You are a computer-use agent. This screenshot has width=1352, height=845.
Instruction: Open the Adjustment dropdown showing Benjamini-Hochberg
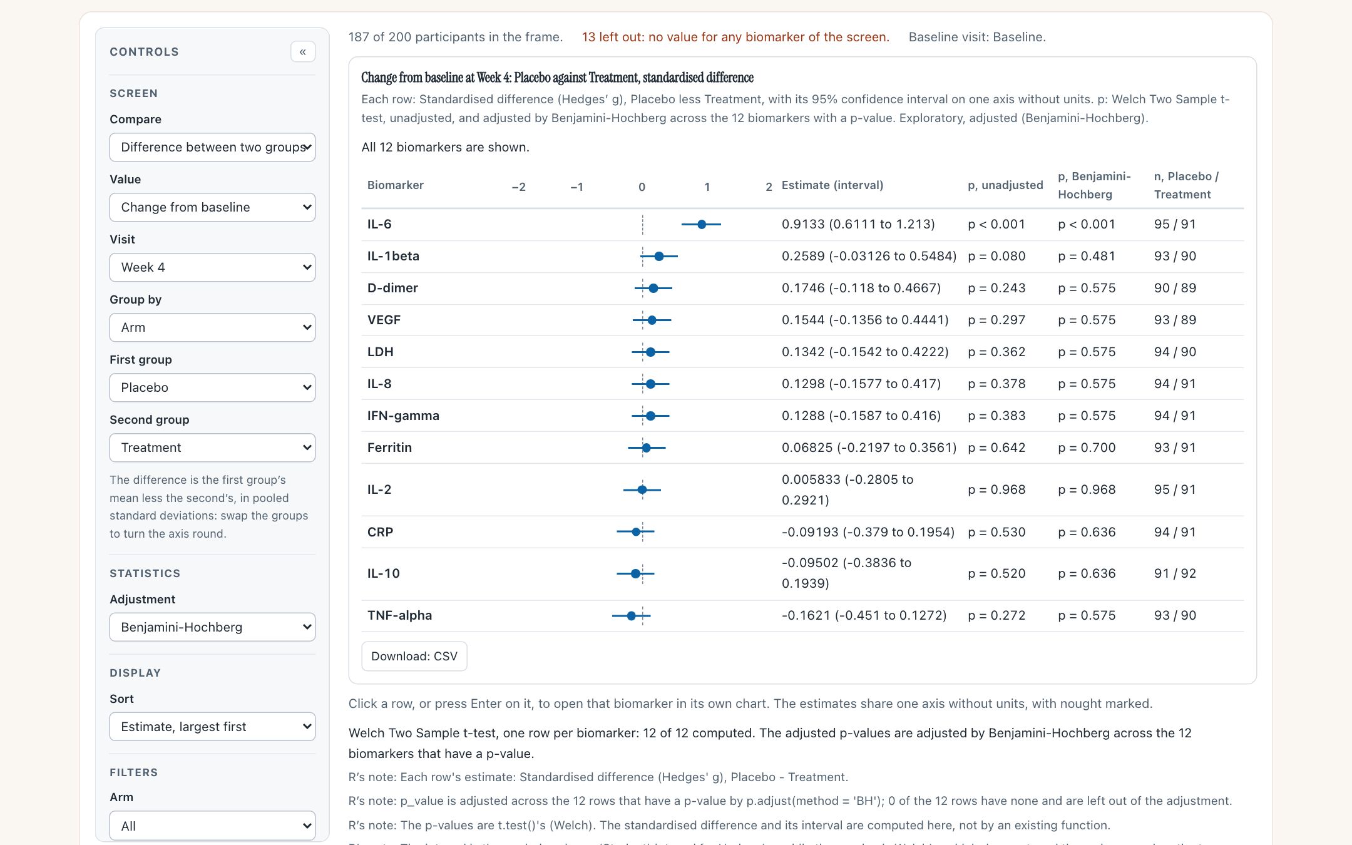pyautogui.click(x=212, y=627)
